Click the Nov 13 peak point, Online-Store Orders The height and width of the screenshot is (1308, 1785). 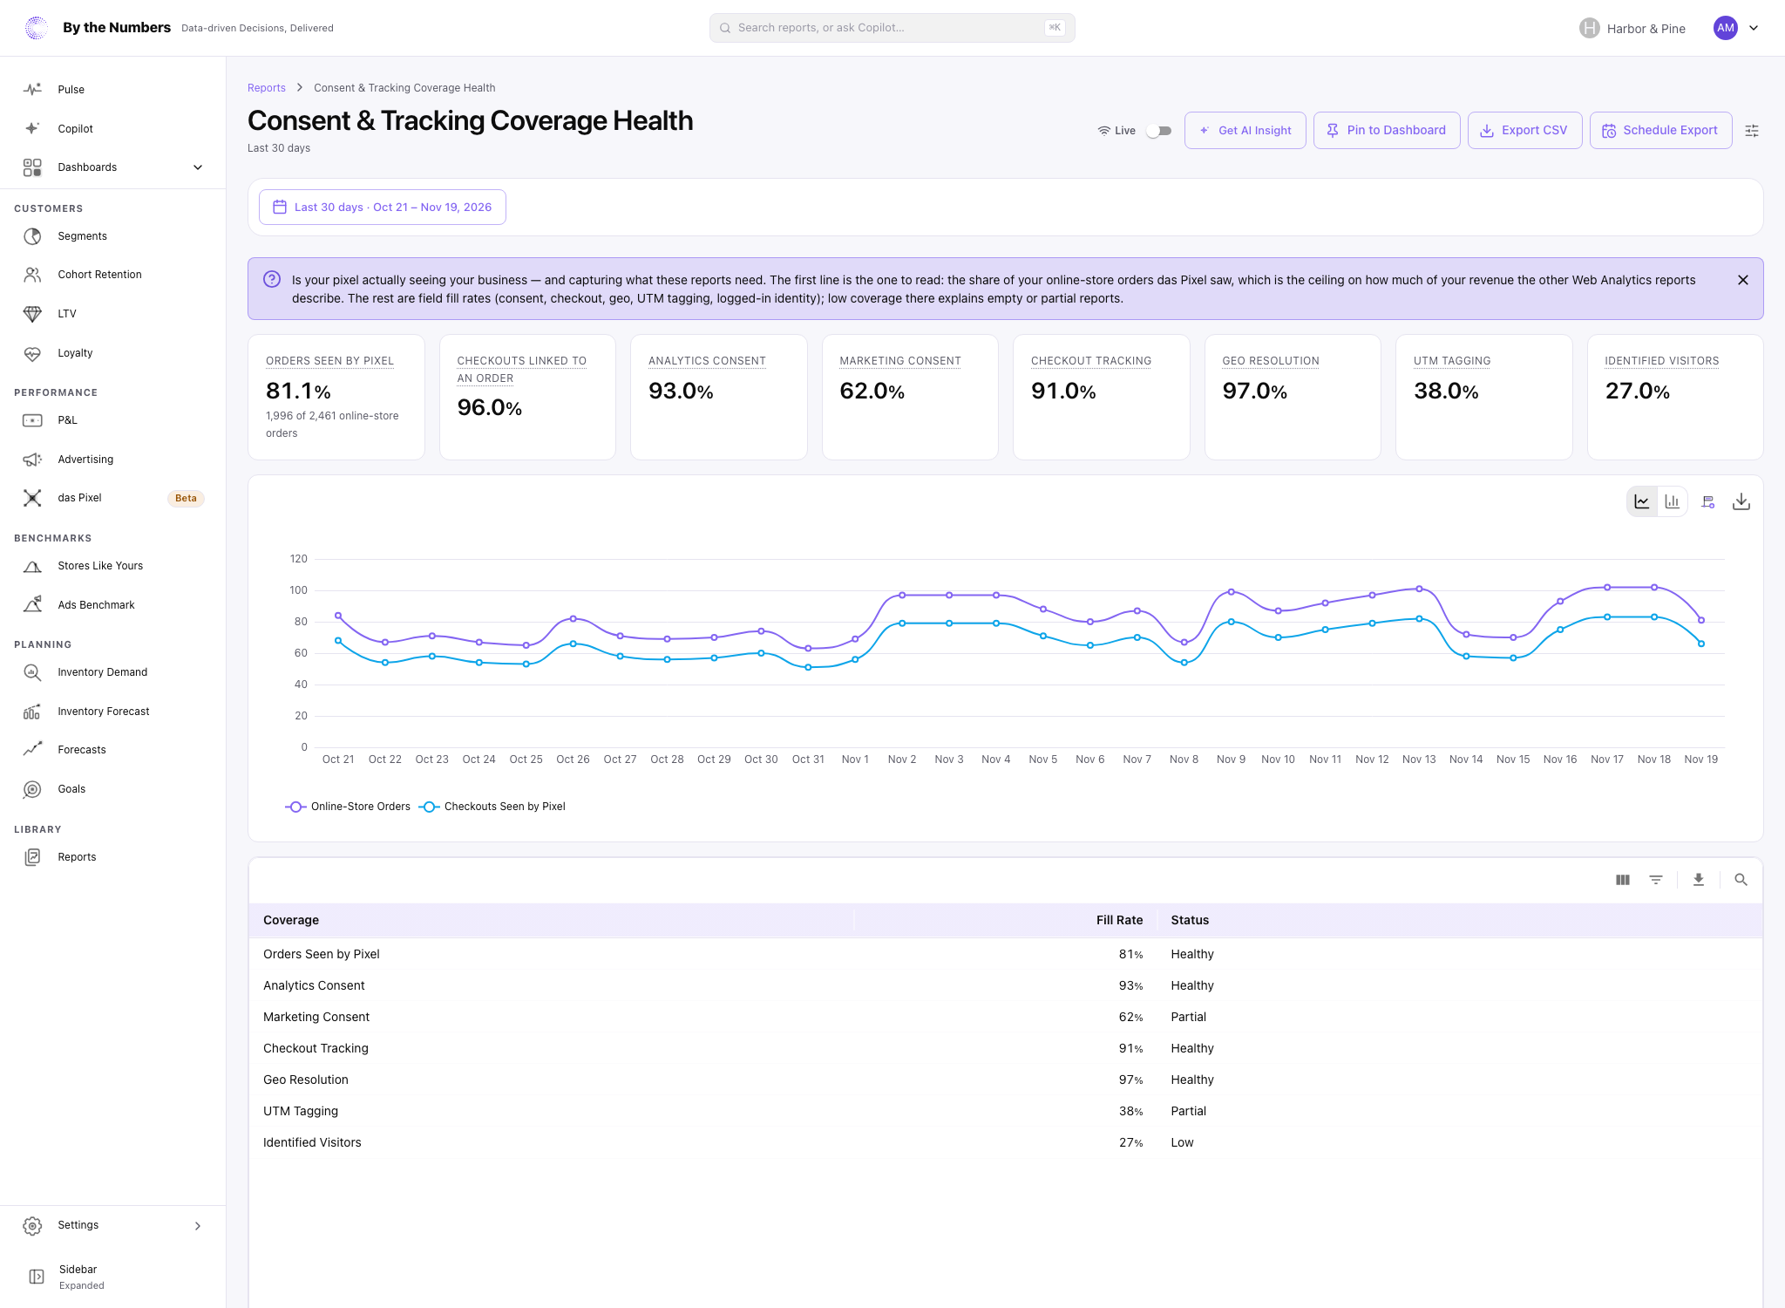[1419, 589]
